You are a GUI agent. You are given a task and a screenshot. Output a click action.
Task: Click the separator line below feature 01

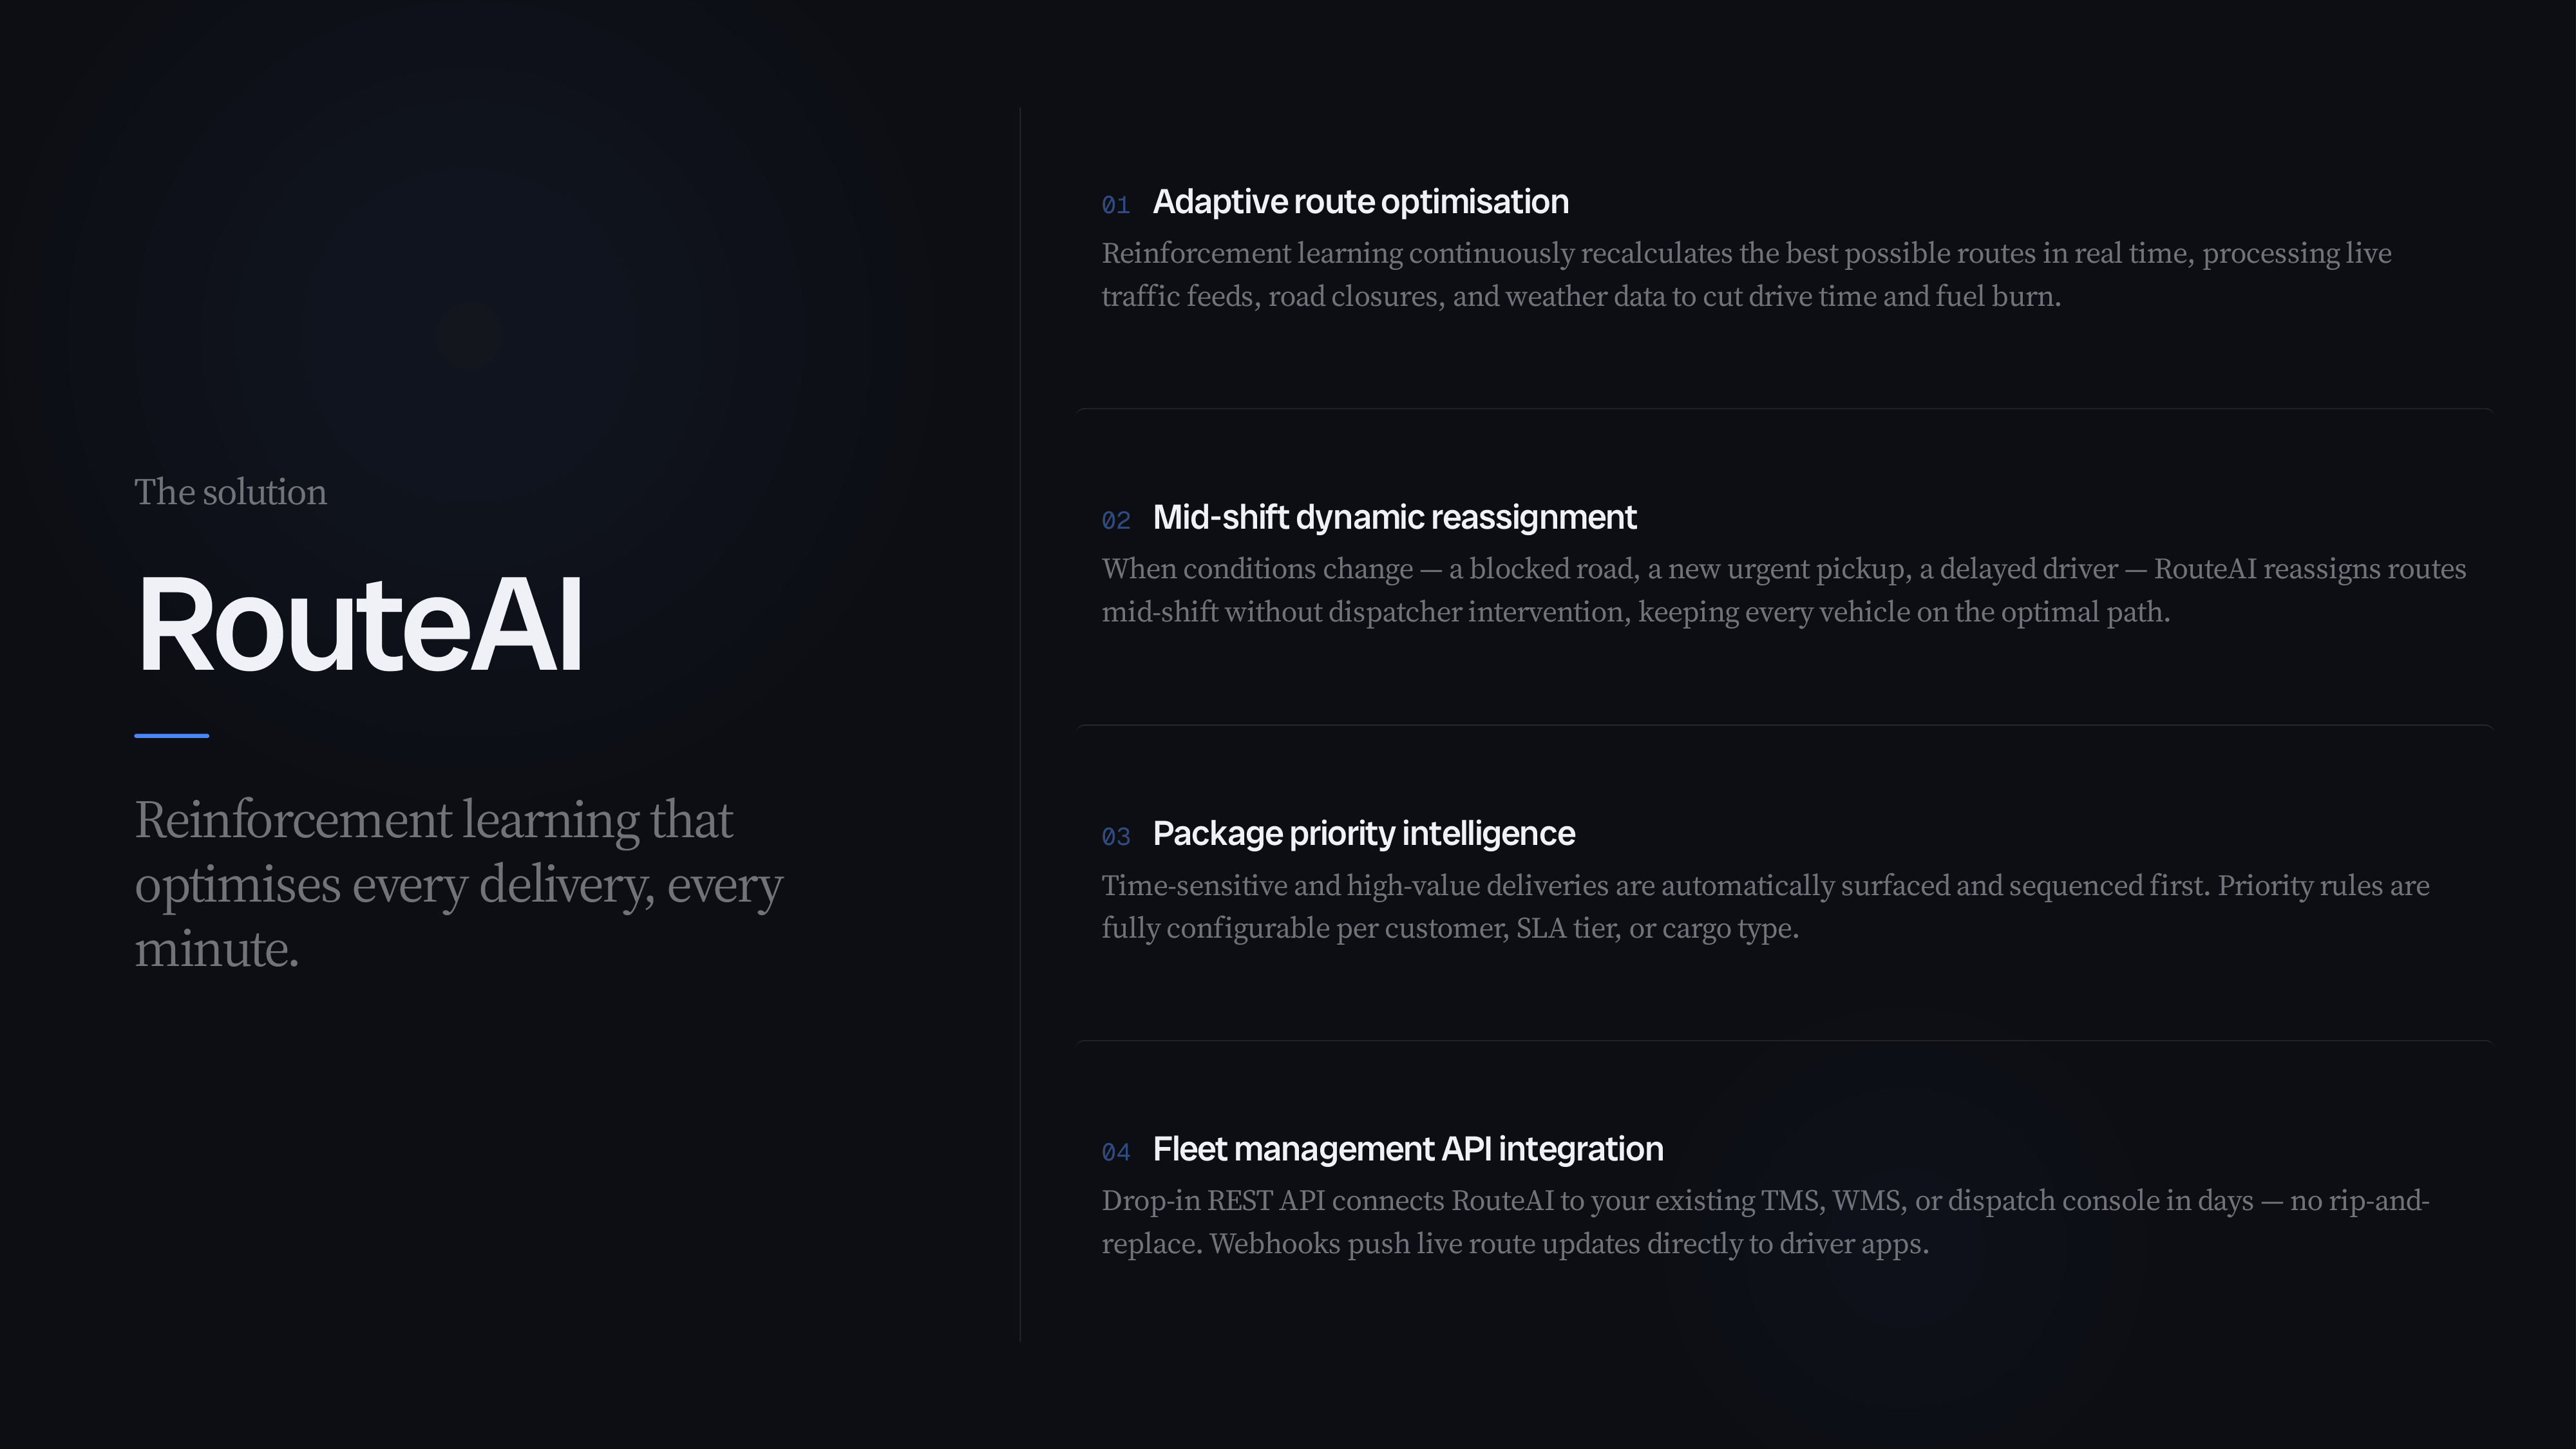point(1785,409)
